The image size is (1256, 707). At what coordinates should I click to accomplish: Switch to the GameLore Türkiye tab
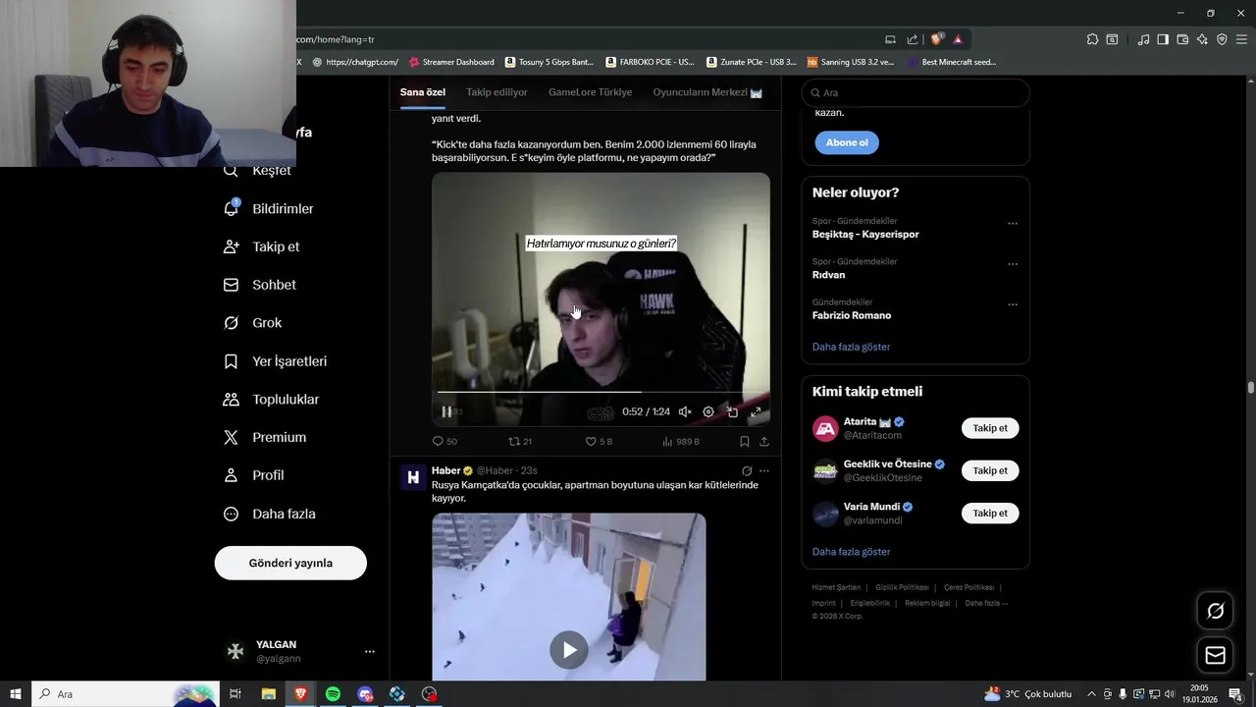tap(590, 92)
